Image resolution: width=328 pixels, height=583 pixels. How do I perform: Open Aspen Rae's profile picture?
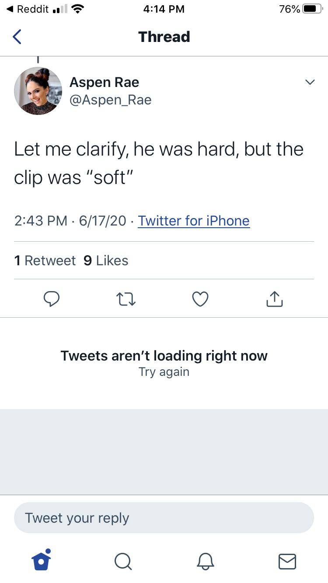pos(38,90)
